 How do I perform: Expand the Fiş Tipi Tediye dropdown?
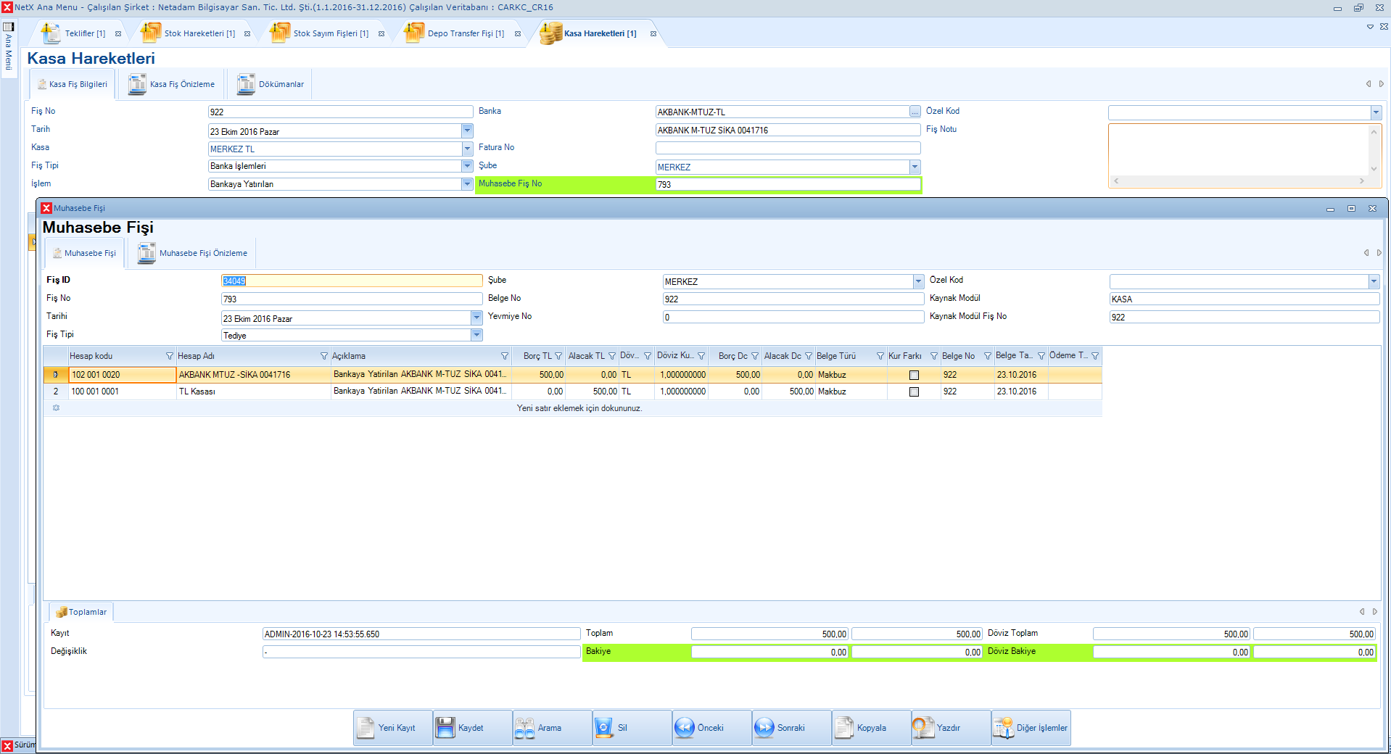click(x=476, y=335)
